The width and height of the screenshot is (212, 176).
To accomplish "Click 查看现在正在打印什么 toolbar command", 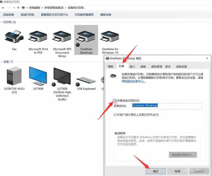I will tap(55, 15).
